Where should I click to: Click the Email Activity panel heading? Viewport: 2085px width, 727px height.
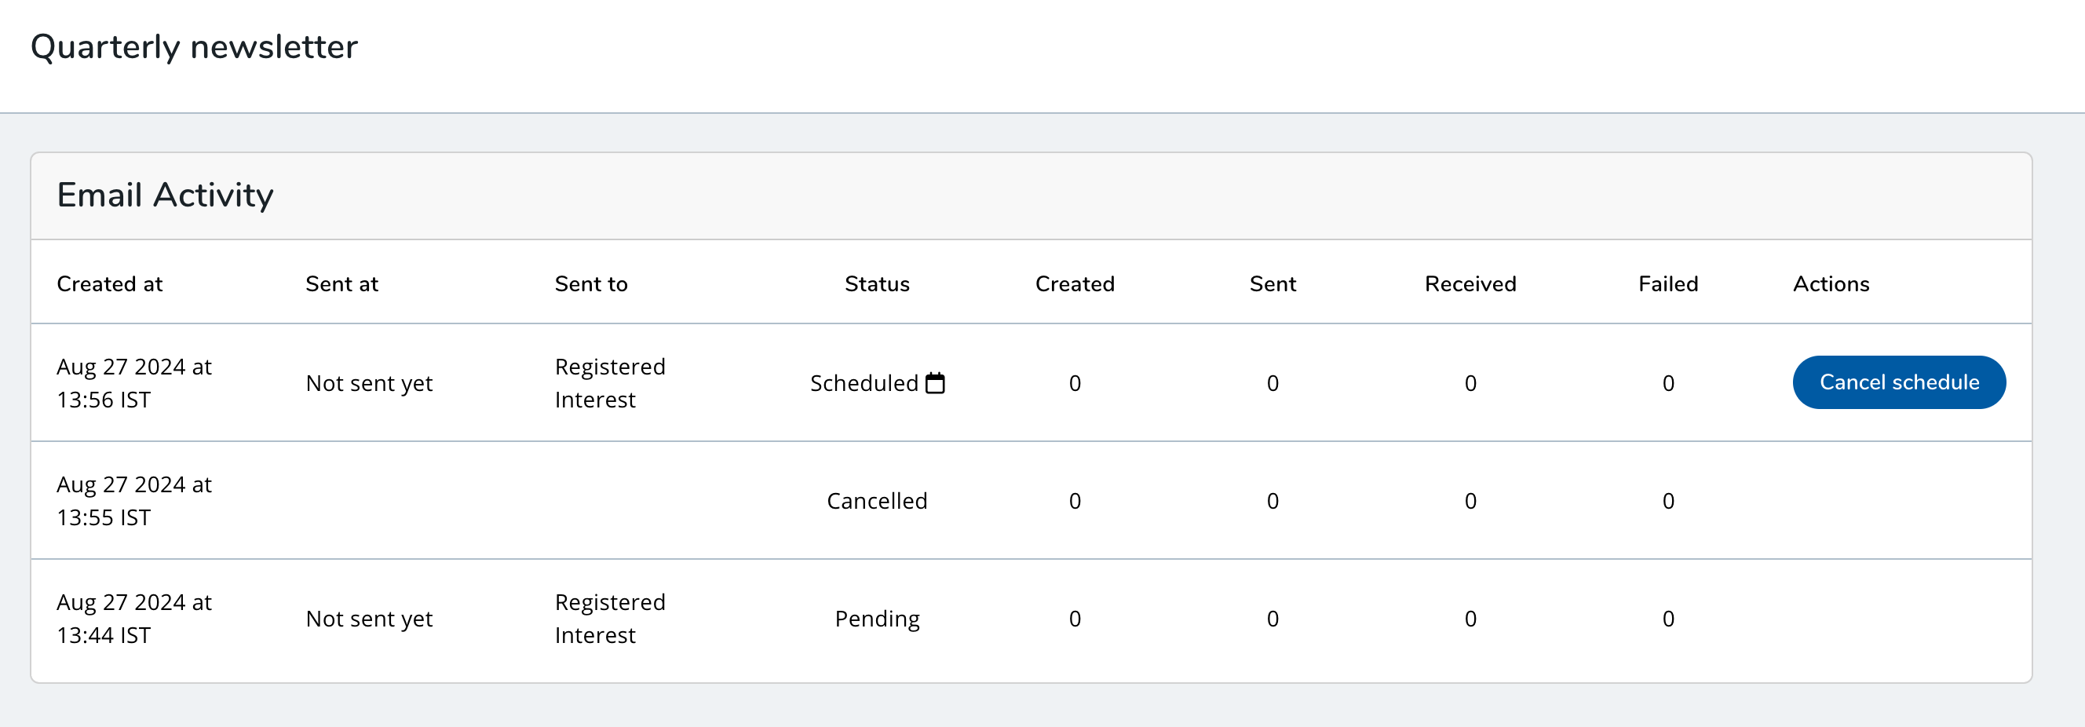[x=165, y=195]
